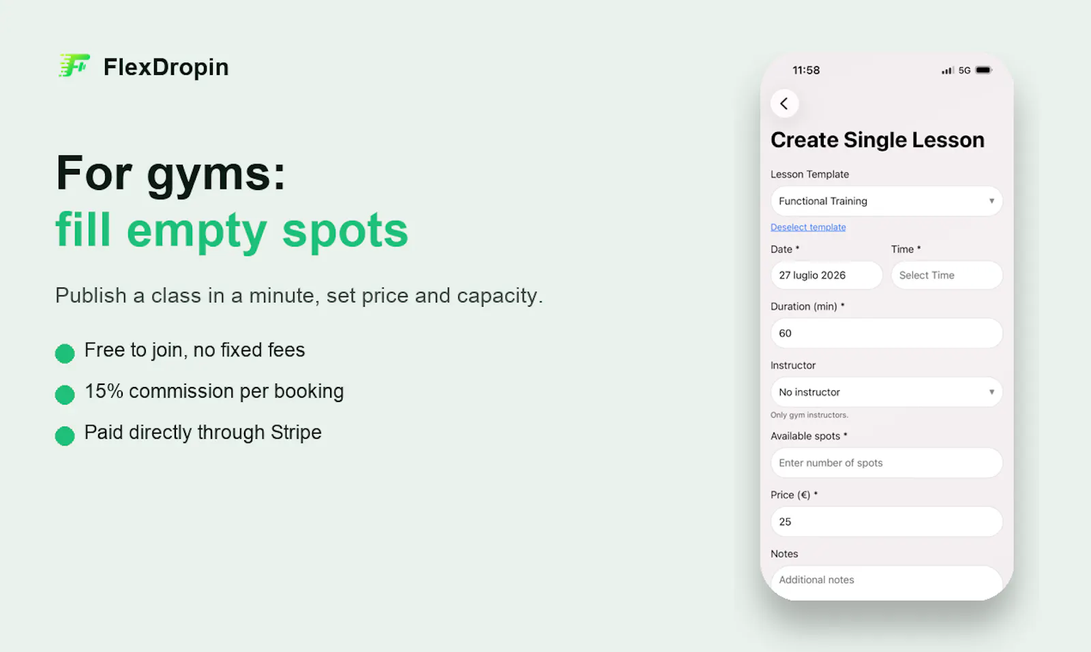This screenshot has width=1091, height=652.
Task: Click the 'Duration (min)' label
Action: pyautogui.click(x=807, y=307)
